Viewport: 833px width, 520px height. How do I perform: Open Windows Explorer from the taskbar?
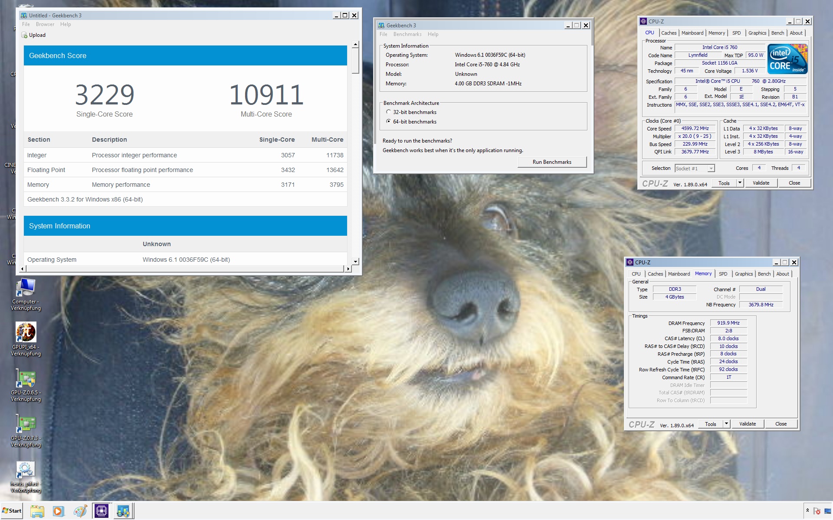pyautogui.click(x=37, y=511)
